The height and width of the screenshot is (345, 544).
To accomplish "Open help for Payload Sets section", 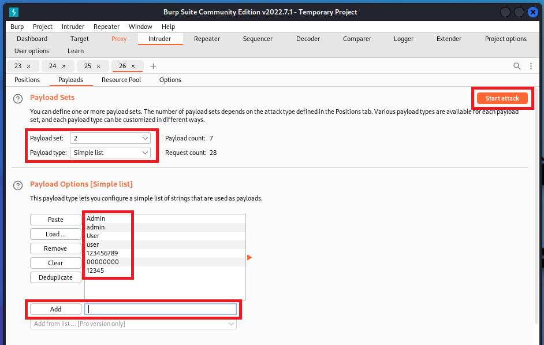I will click(18, 99).
